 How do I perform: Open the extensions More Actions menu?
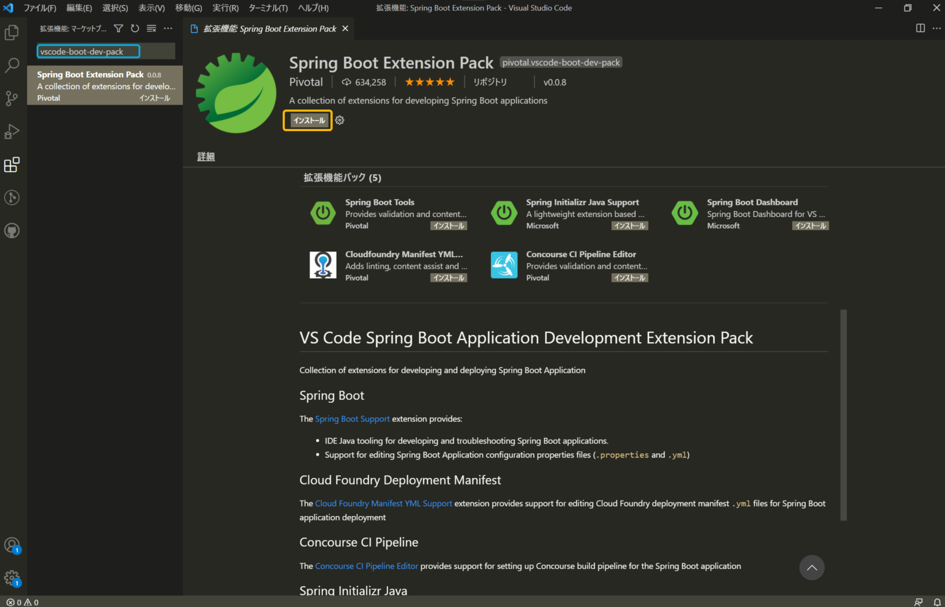pyautogui.click(x=168, y=28)
